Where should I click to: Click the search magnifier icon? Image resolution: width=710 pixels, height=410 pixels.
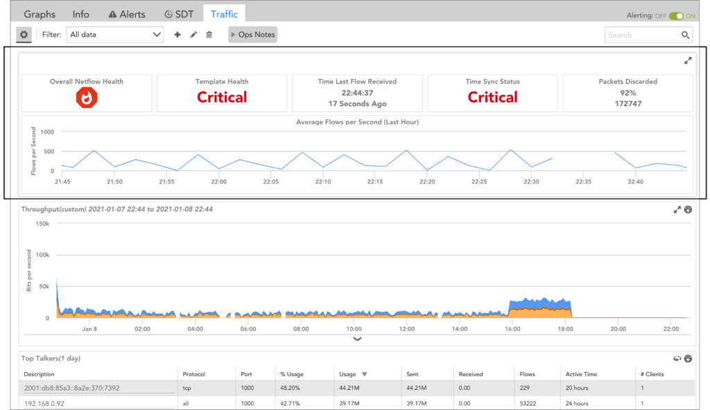685,35
